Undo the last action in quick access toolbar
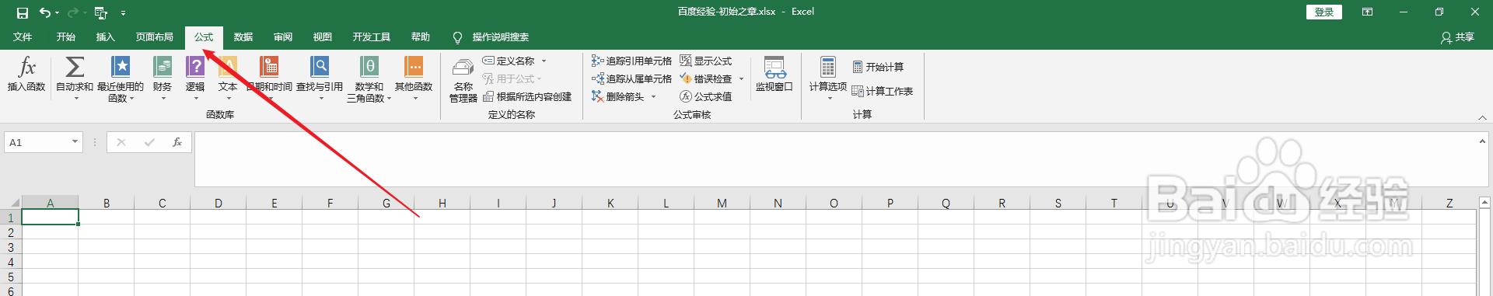1493x296 pixels. pos(45,12)
